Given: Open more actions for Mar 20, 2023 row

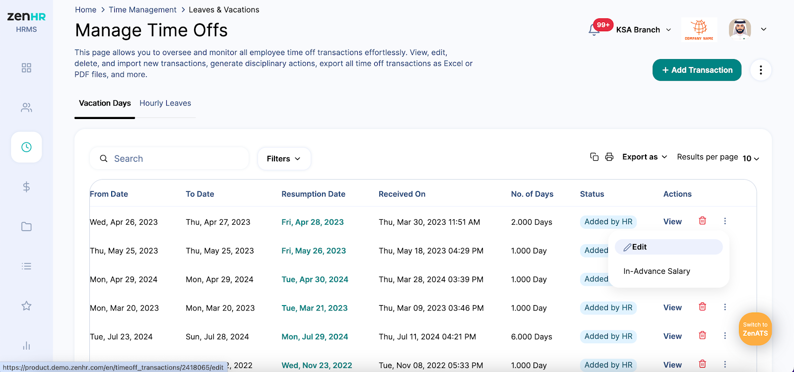Looking at the screenshot, I should pos(725,307).
